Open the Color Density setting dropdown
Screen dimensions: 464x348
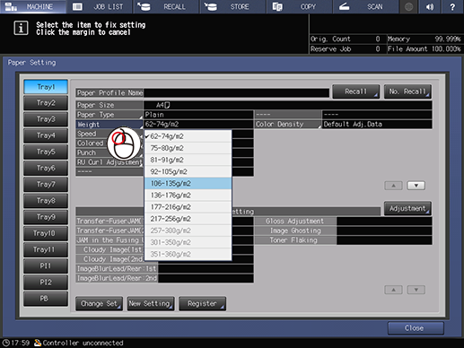288,125
